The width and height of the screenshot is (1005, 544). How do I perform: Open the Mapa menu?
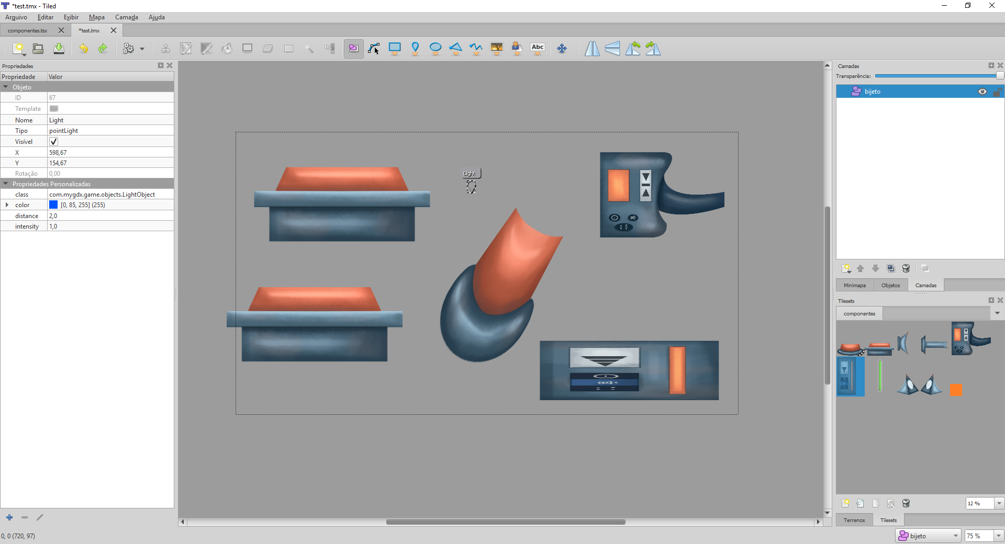(97, 17)
